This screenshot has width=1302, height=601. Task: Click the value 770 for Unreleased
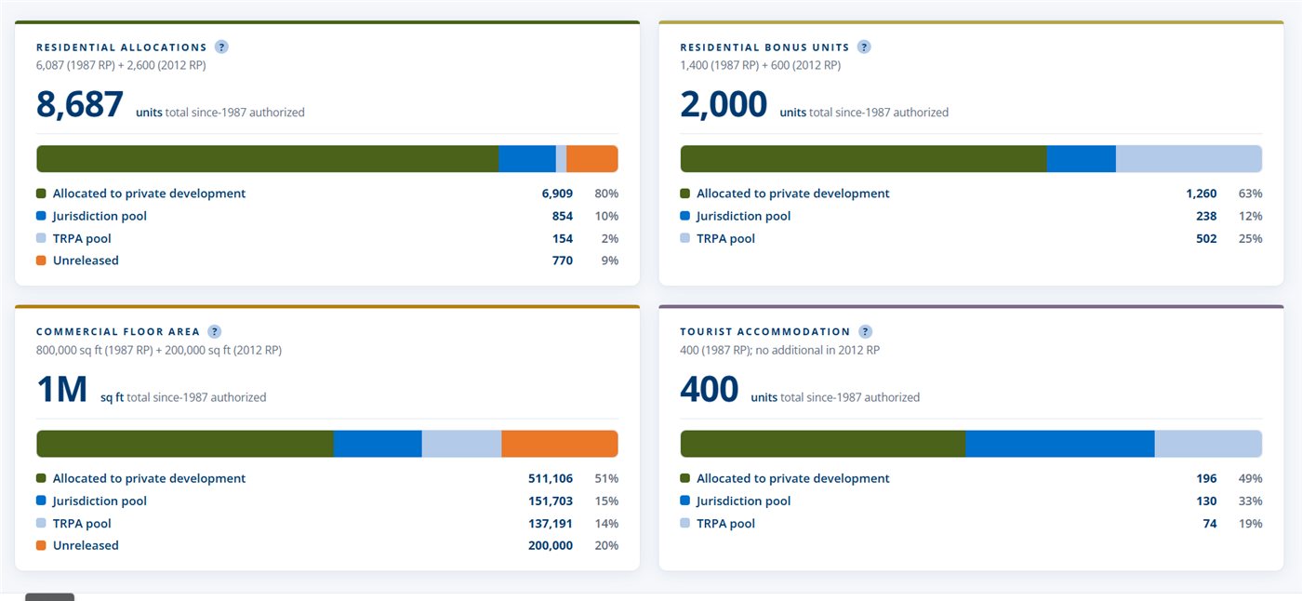click(x=563, y=260)
